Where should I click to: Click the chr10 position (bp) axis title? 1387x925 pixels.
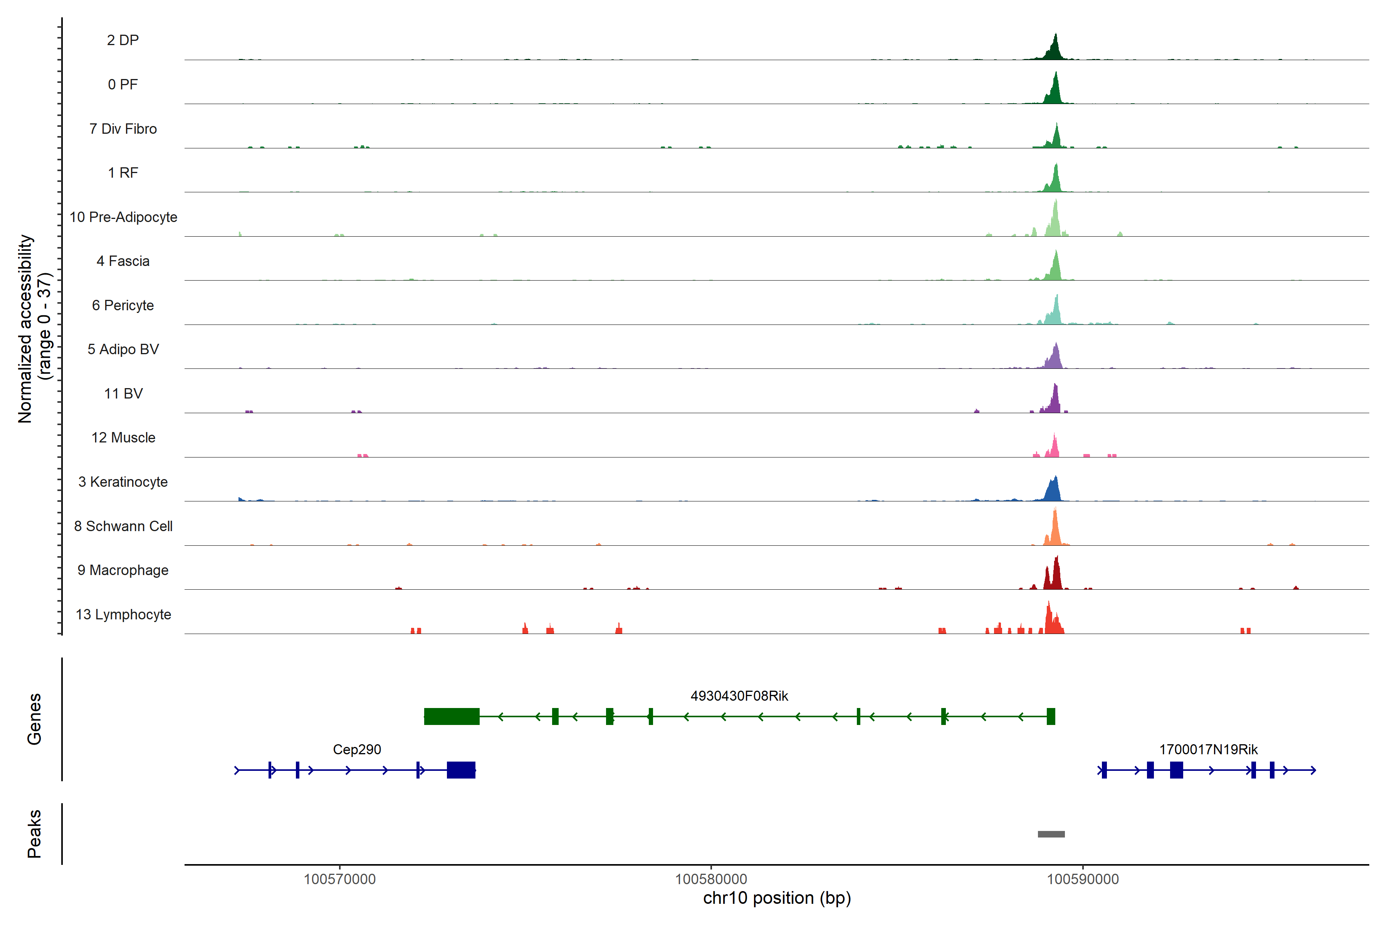(777, 898)
